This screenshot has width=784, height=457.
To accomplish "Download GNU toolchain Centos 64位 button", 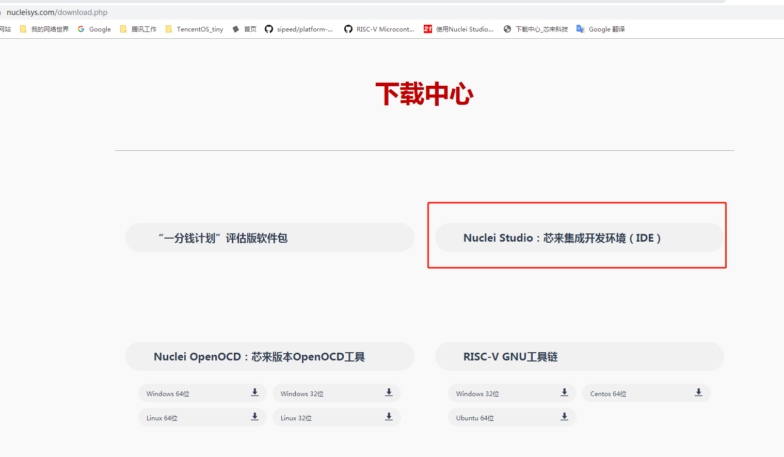I will point(646,393).
